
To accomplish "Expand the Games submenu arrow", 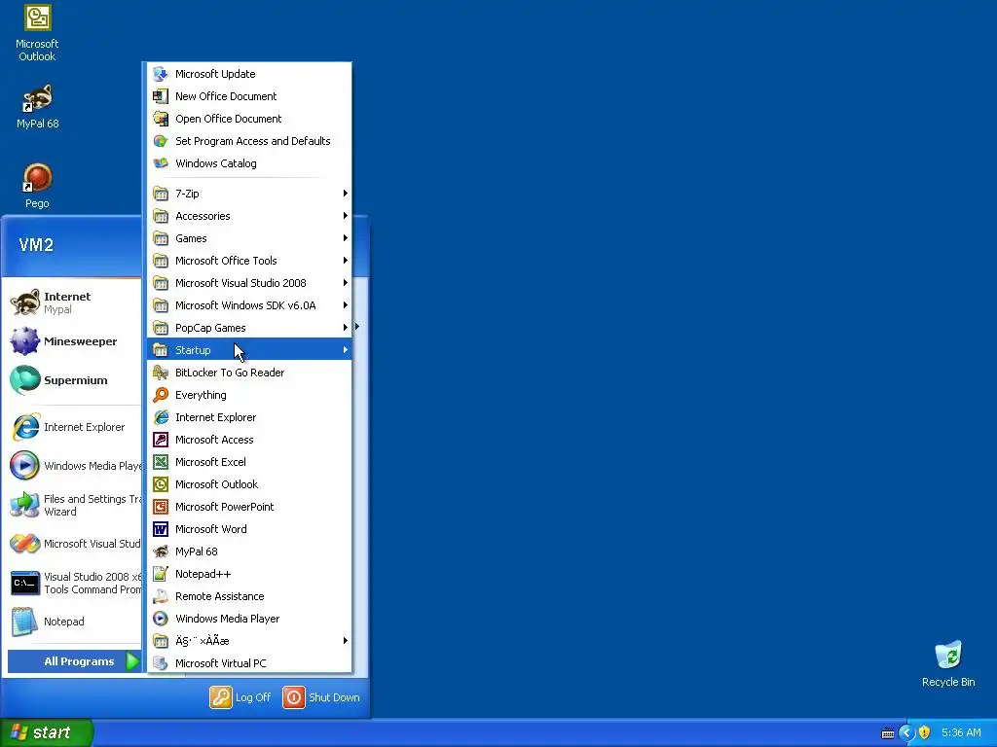I will pos(346,238).
